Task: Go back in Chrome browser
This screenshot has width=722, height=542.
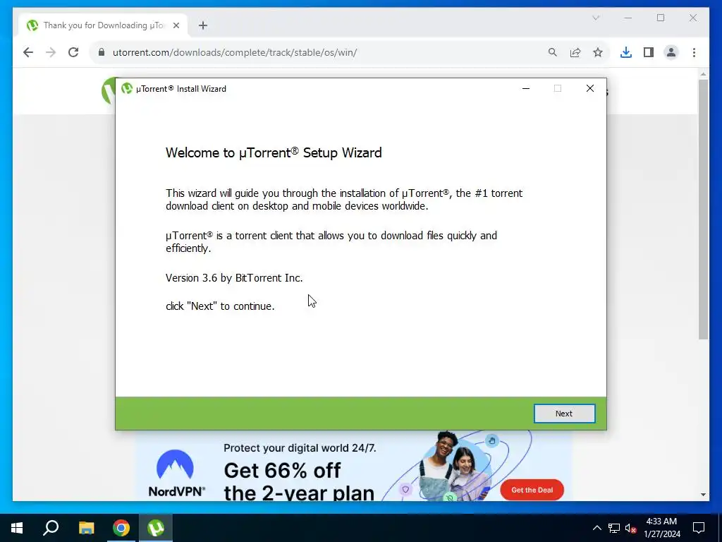Action: 28,52
